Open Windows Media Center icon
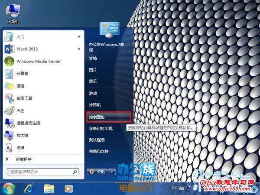 pyautogui.click(x=9, y=61)
